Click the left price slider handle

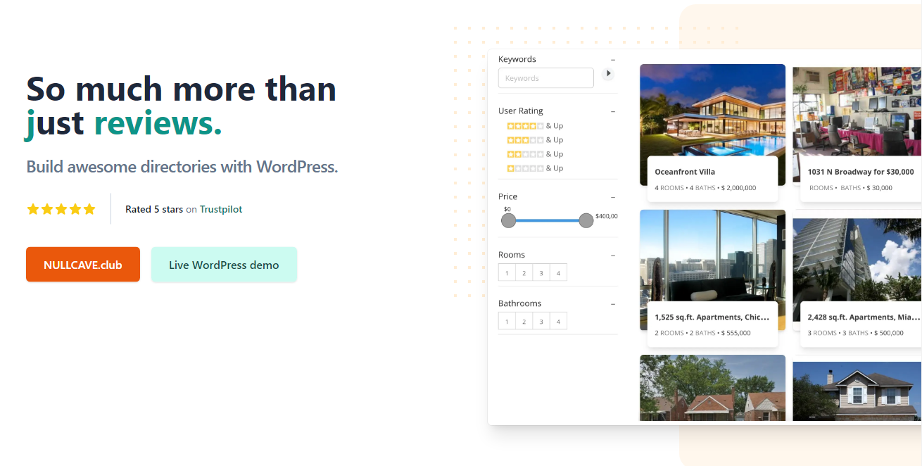click(x=508, y=220)
